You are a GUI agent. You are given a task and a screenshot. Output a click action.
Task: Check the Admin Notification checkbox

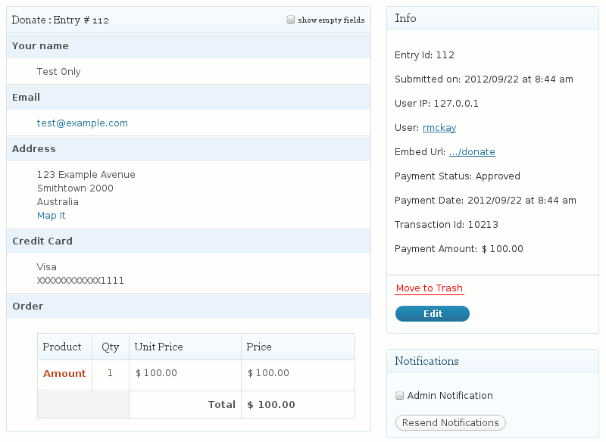(400, 395)
